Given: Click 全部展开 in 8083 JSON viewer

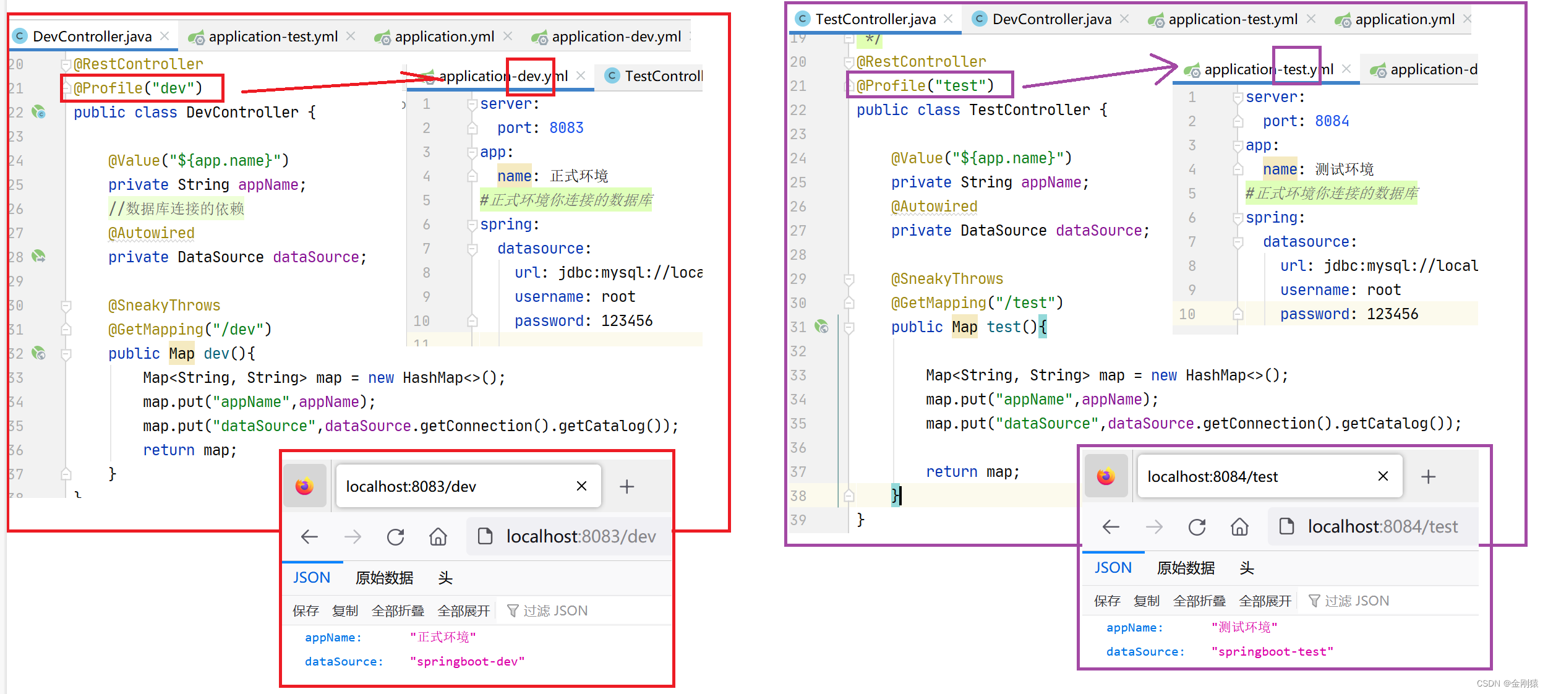Looking at the screenshot, I should click(x=463, y=610).
